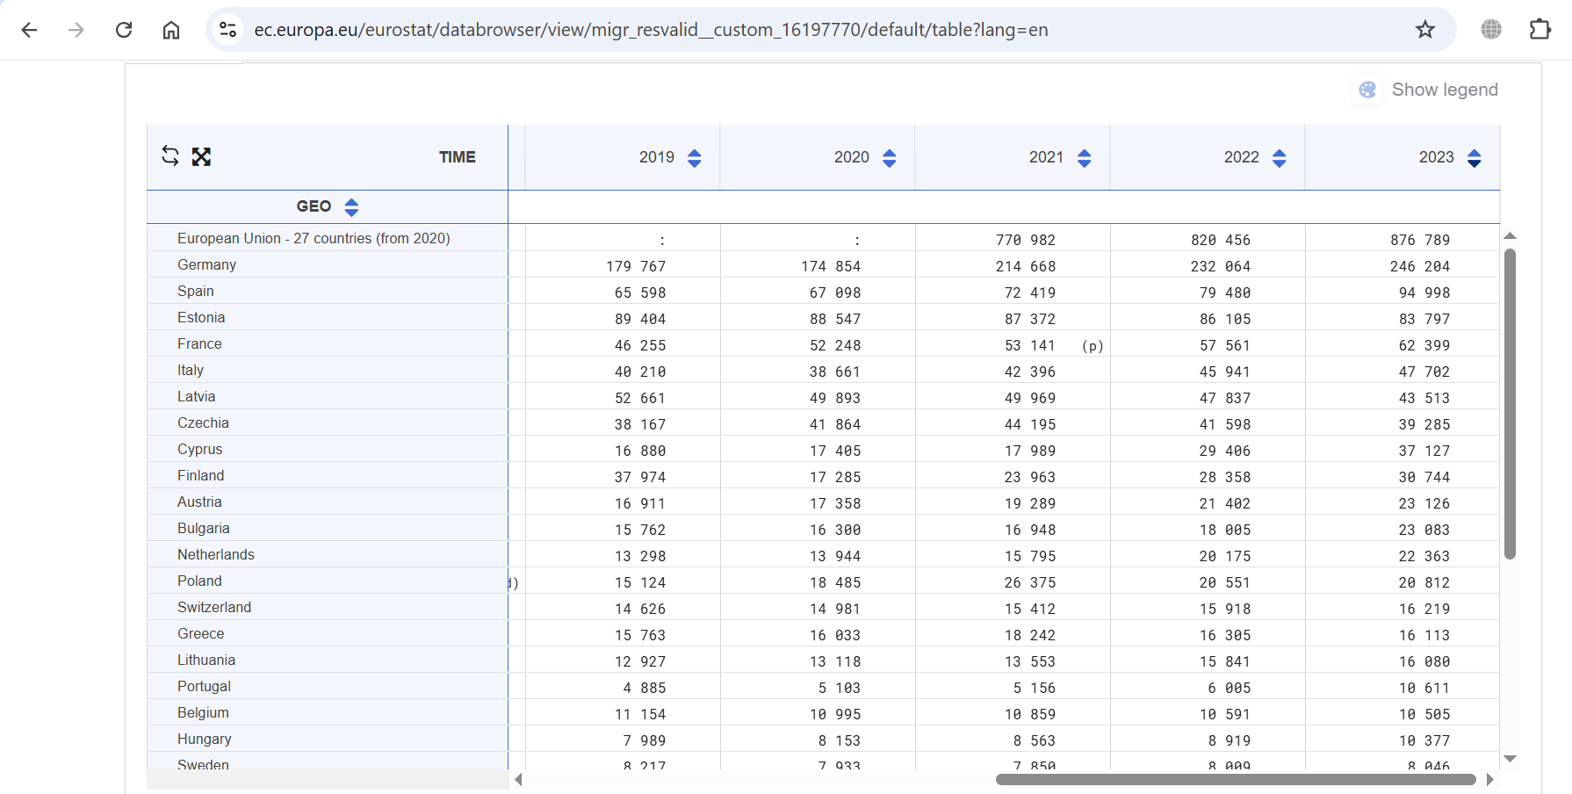Click the TIME header label
This screenshot has width=1572, height=794.
click(x=458, y=157)
